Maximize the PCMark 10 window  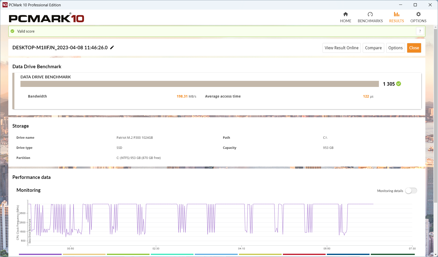point(415,5)
